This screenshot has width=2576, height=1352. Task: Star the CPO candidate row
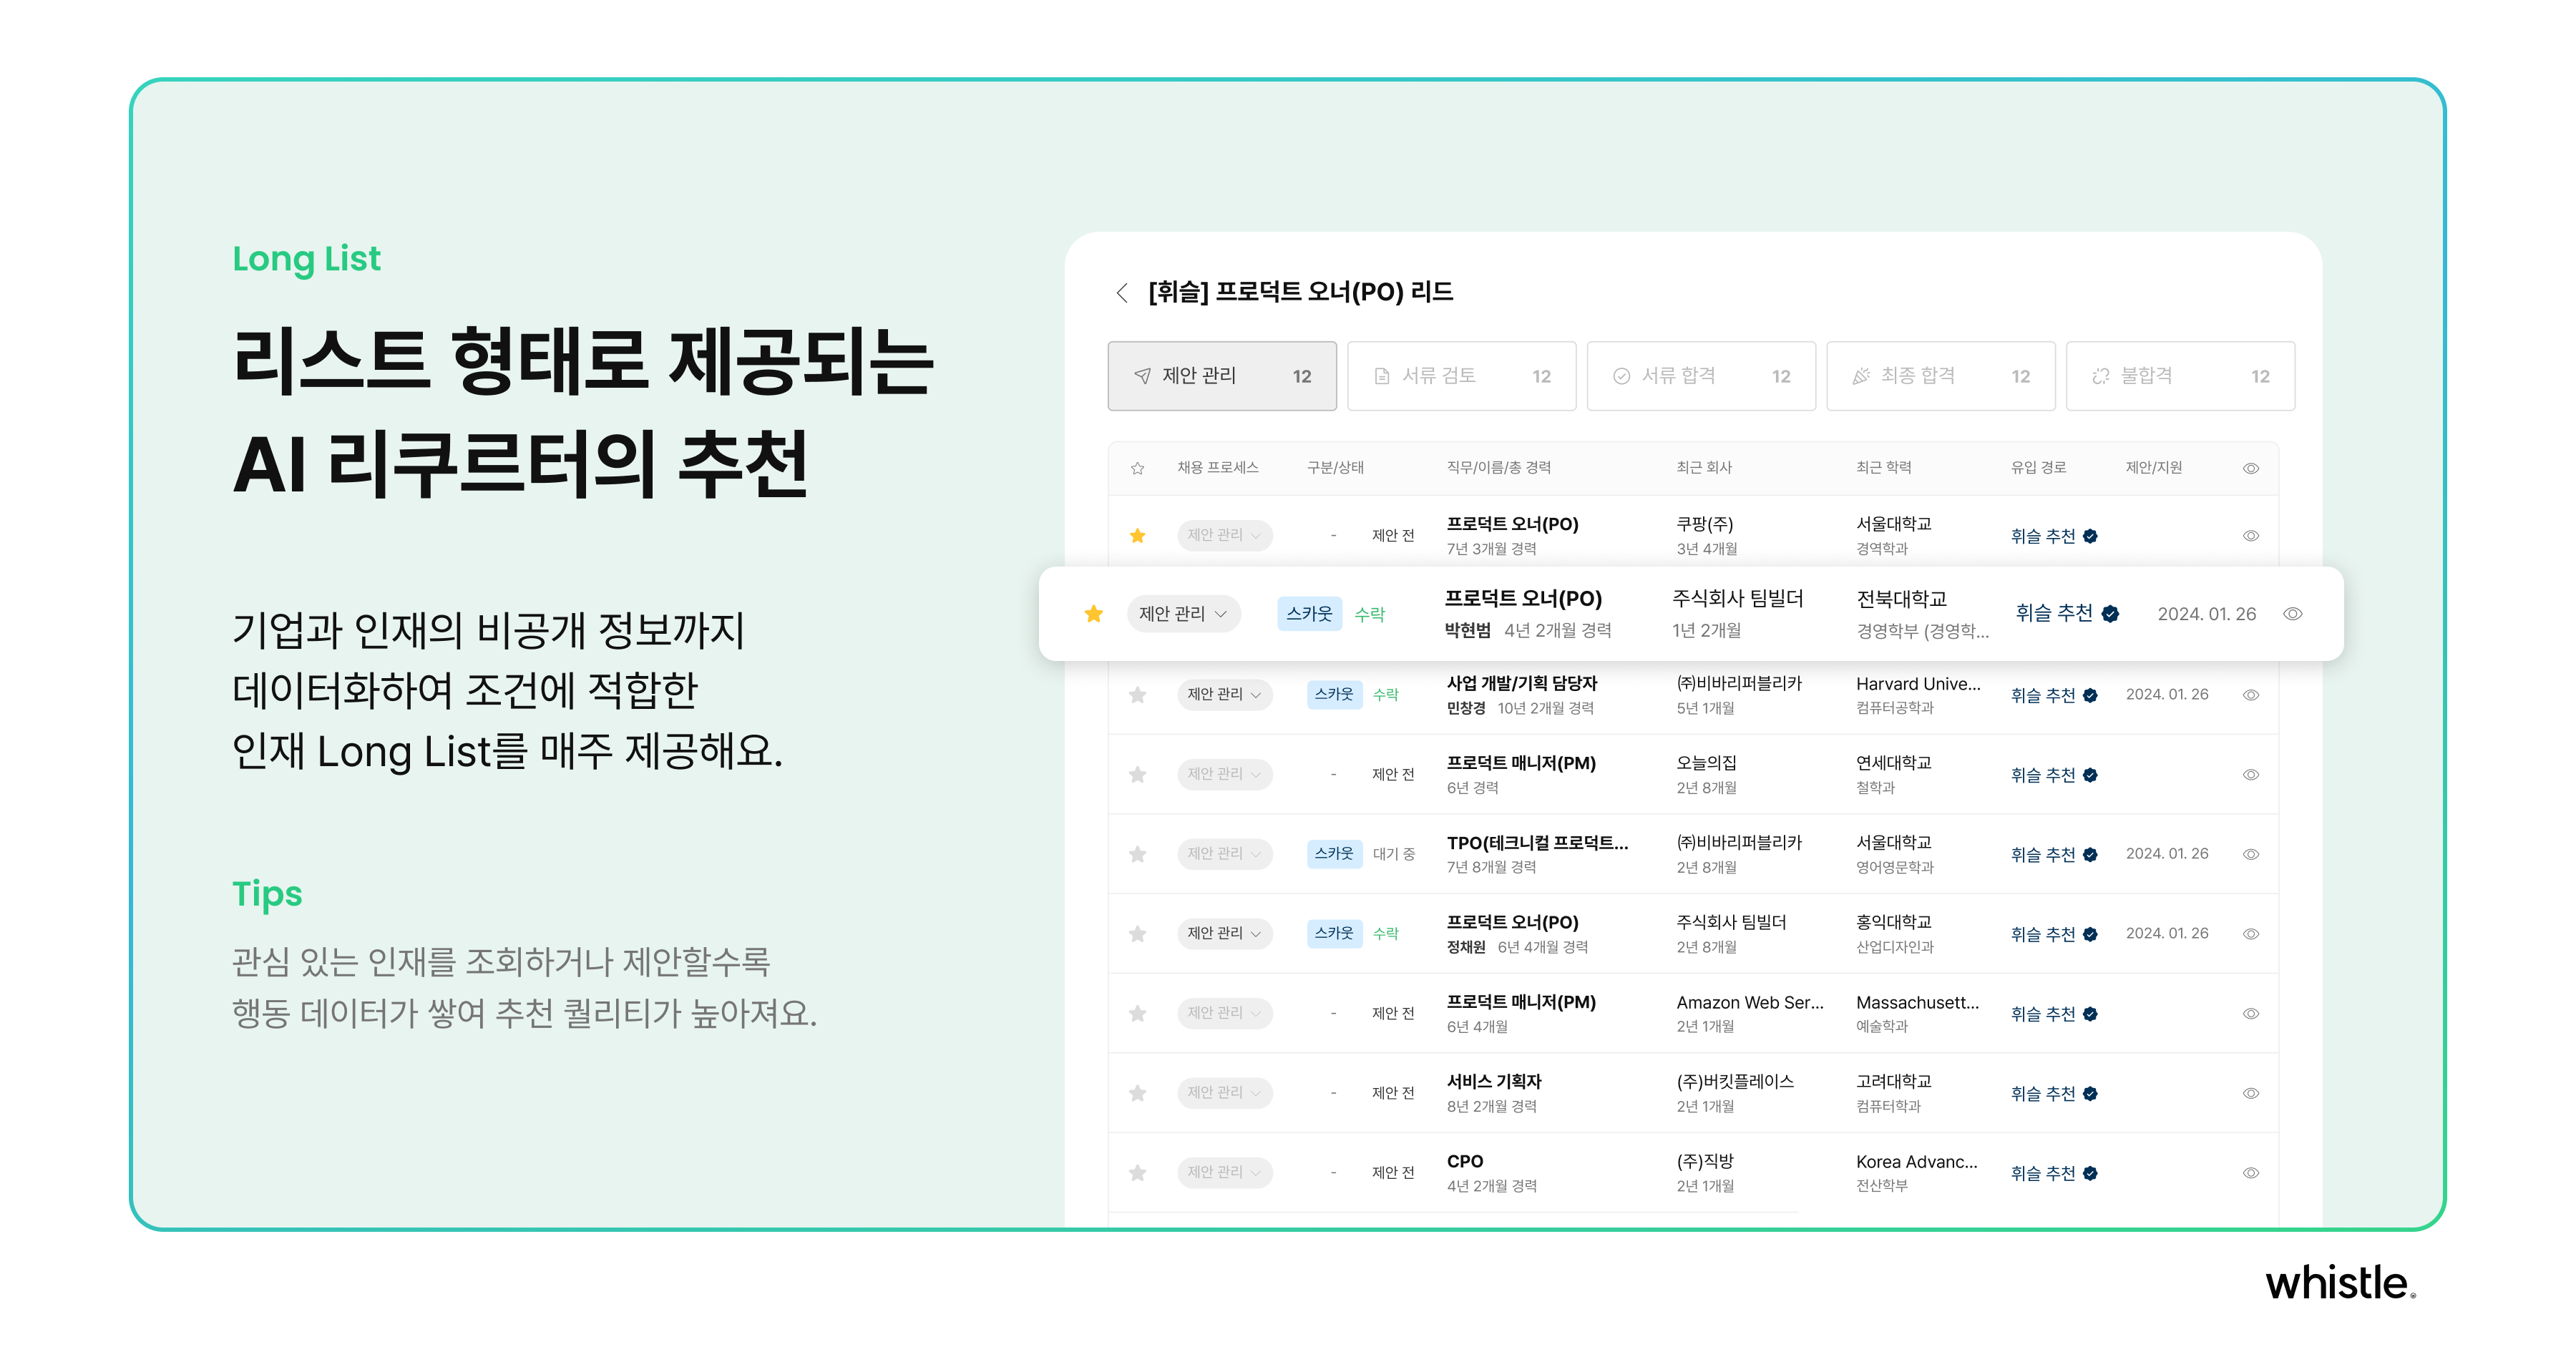click(x=1137, y=1172)
